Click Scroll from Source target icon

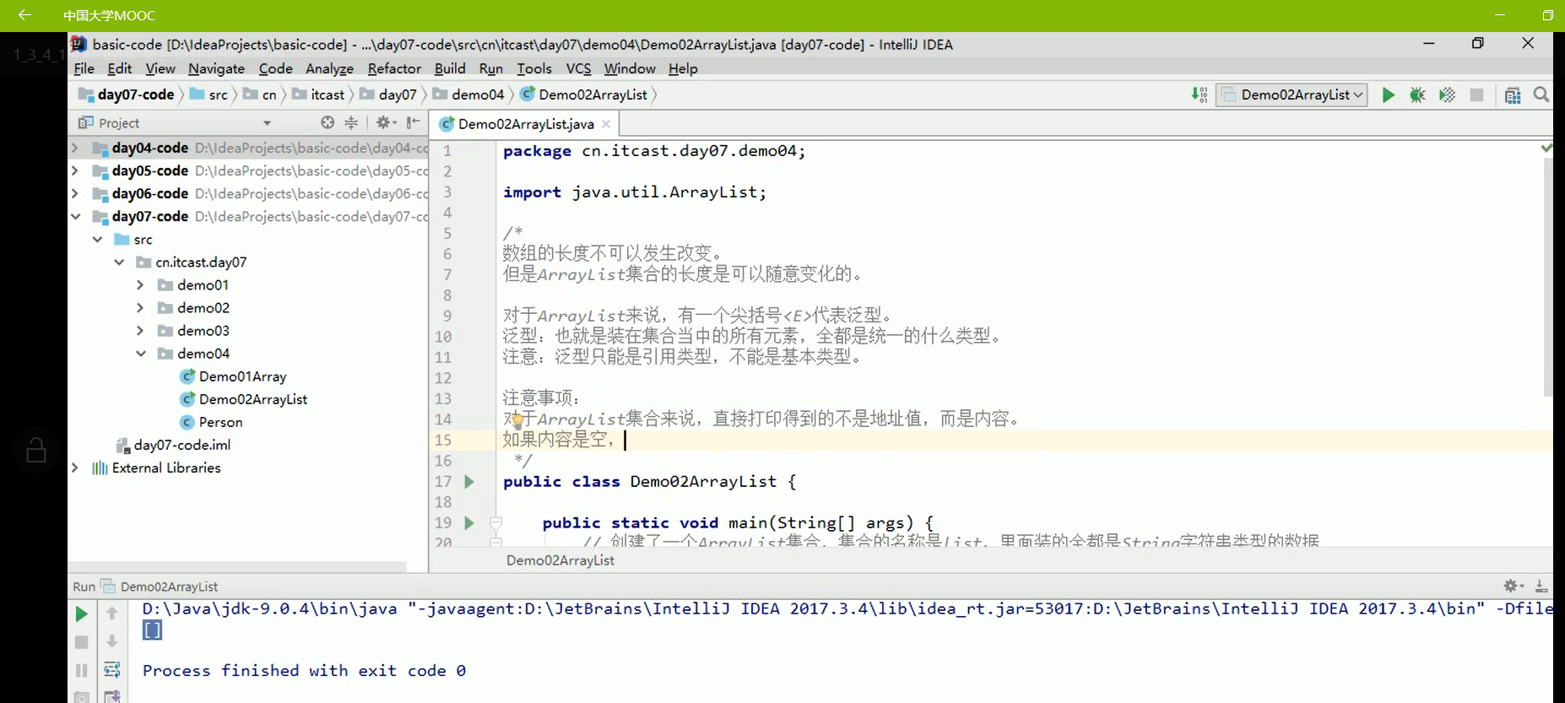click(328, 122)
